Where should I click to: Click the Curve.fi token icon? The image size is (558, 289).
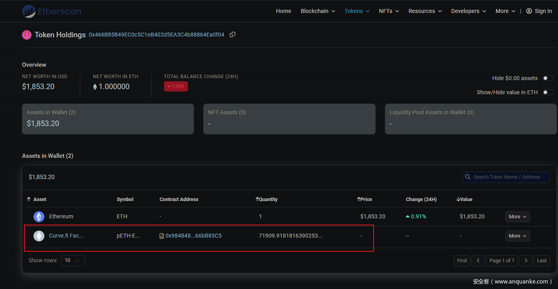pyautogui.click(x=39, y=236)
